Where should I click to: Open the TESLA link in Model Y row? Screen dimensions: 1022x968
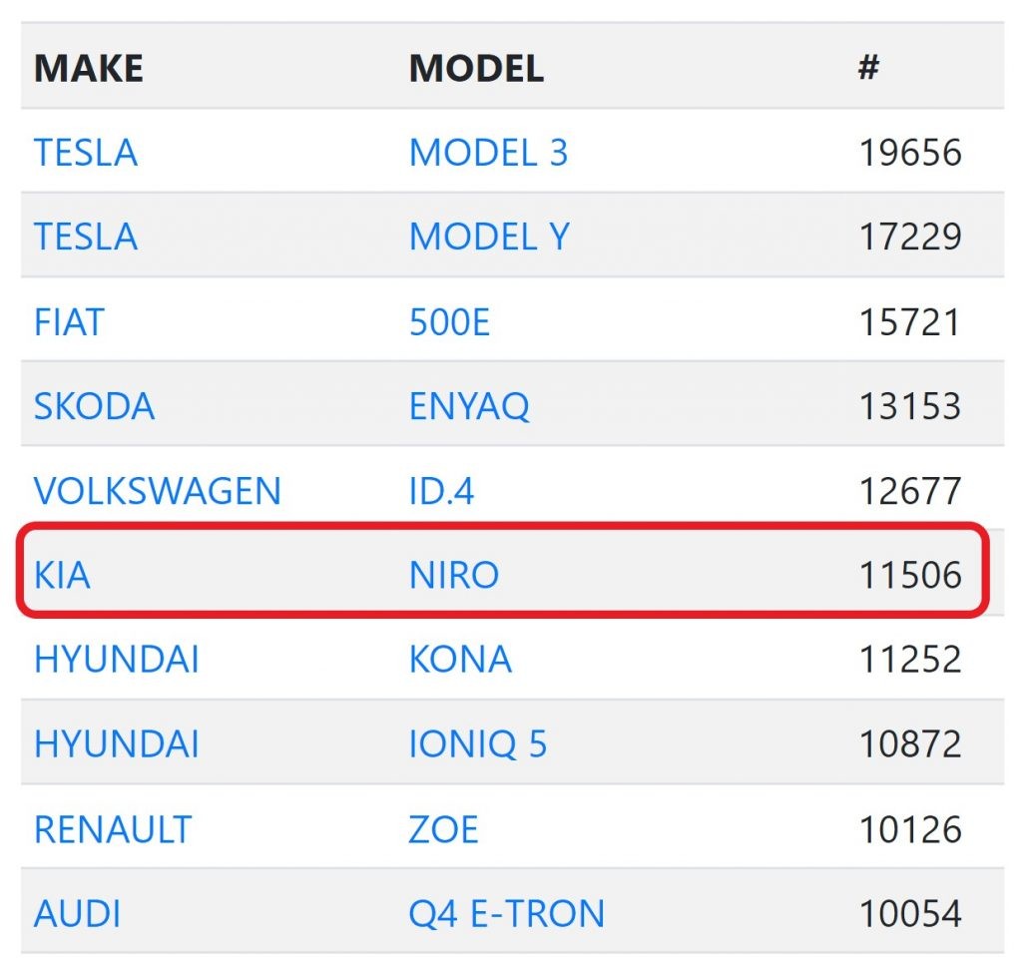tap(86, 237)
